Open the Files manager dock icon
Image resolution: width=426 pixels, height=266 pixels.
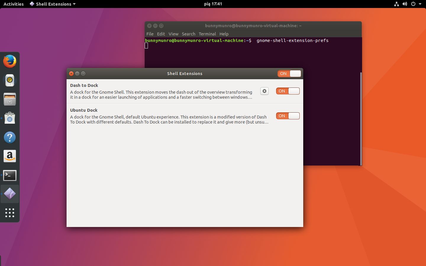(x=10, y=99)
